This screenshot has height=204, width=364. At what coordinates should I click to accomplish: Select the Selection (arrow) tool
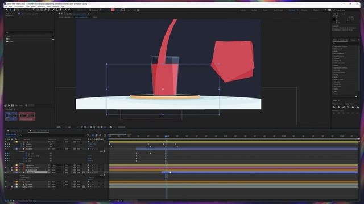[11, 10]
